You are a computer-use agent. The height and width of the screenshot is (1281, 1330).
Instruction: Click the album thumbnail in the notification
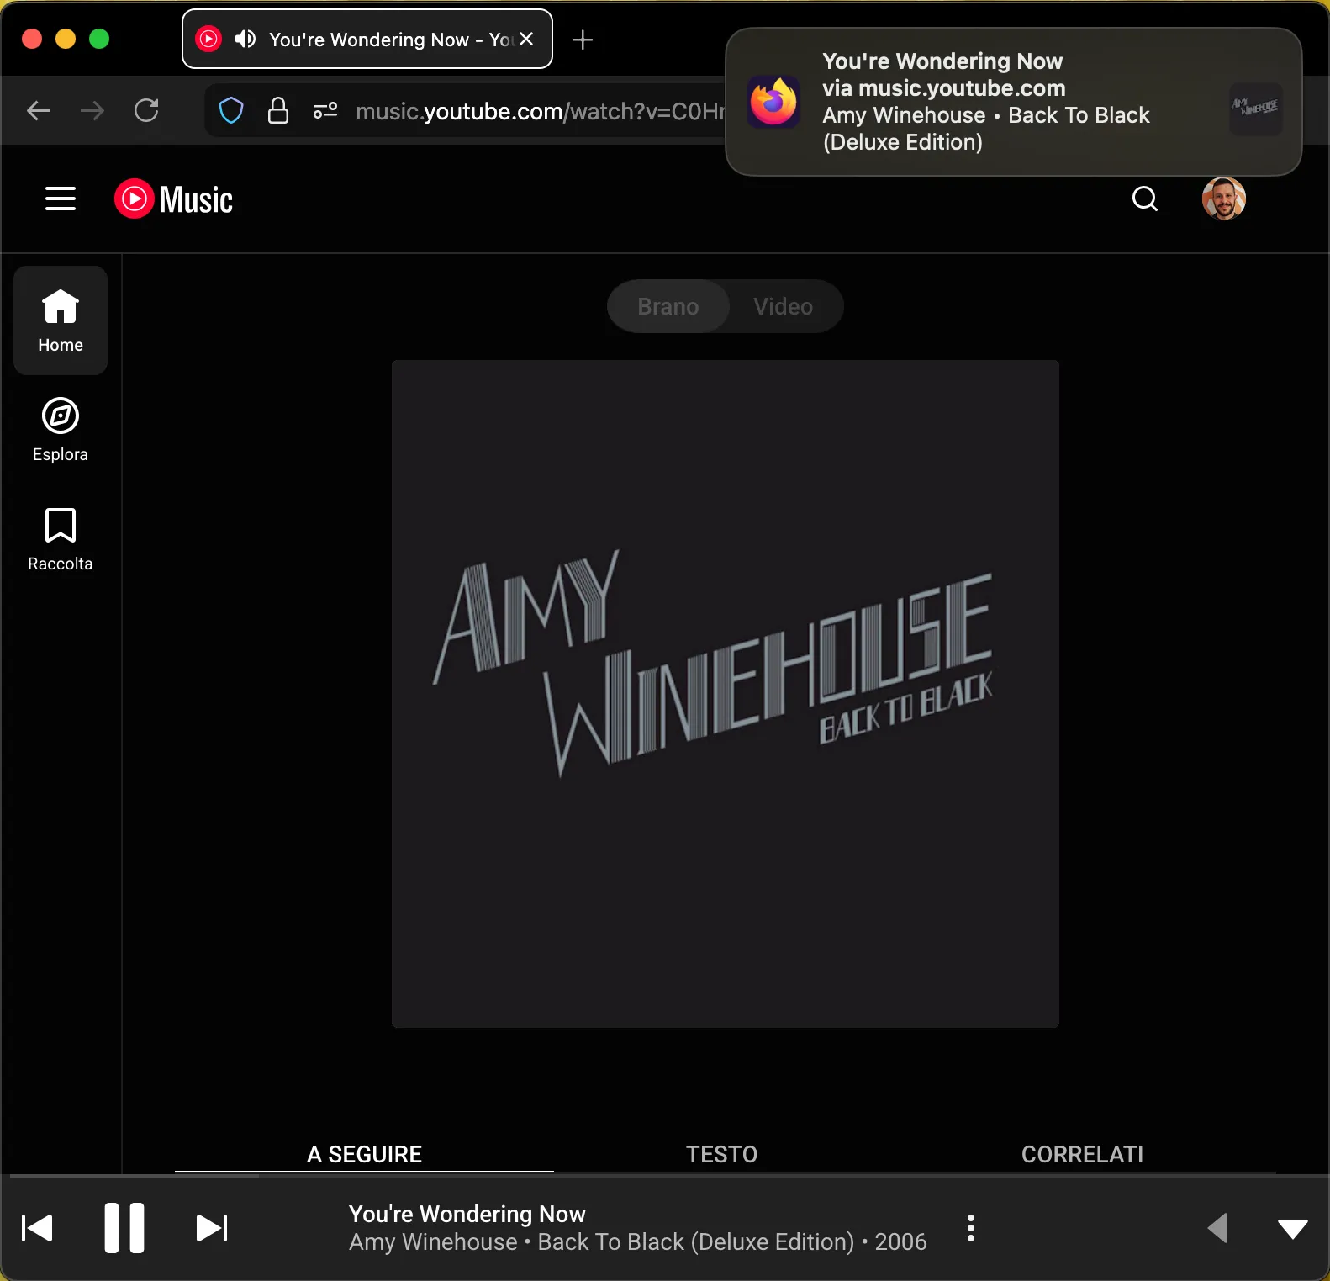(x=1255, y=109)
